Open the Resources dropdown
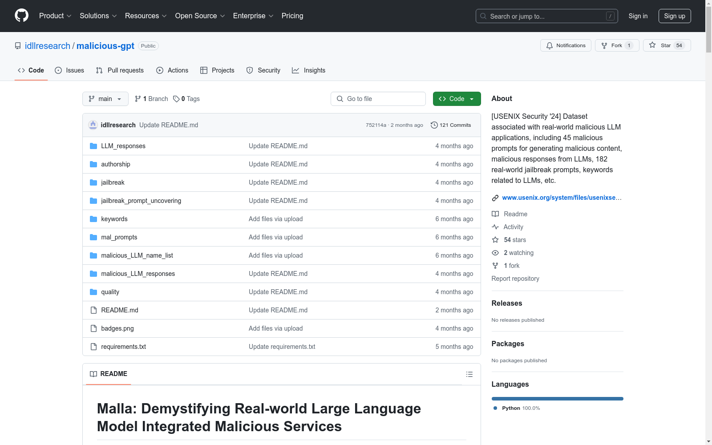 tap(146, 16)
